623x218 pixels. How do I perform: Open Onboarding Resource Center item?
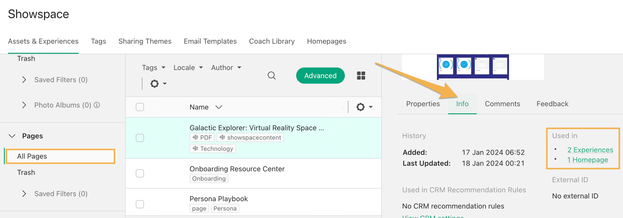237,169
